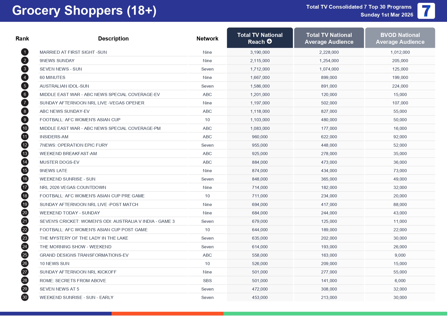Click the sort arrow in Reach header
The image size is (447, 316).
click(269, 42)
